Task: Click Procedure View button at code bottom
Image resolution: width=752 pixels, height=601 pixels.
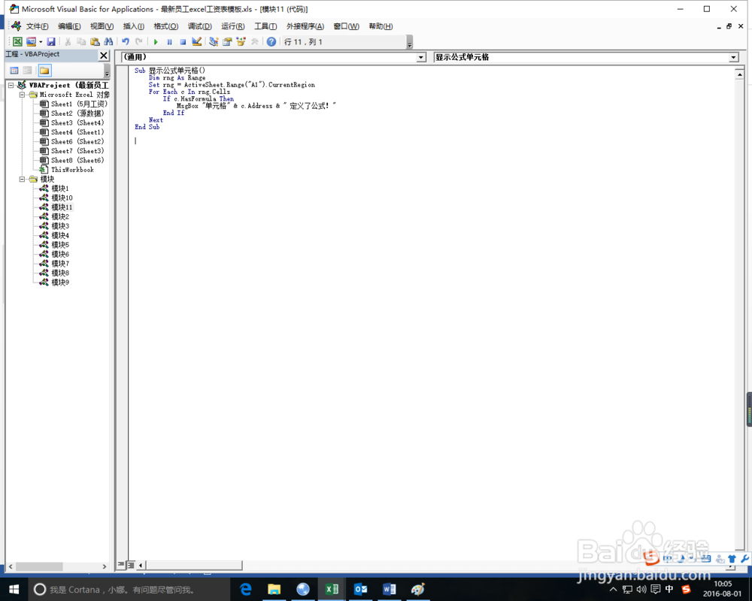Action: tap(121, 565)
